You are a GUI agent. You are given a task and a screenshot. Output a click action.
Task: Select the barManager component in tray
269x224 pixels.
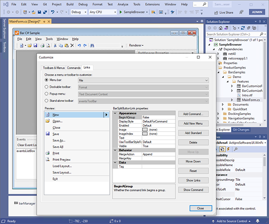point(25,203)
